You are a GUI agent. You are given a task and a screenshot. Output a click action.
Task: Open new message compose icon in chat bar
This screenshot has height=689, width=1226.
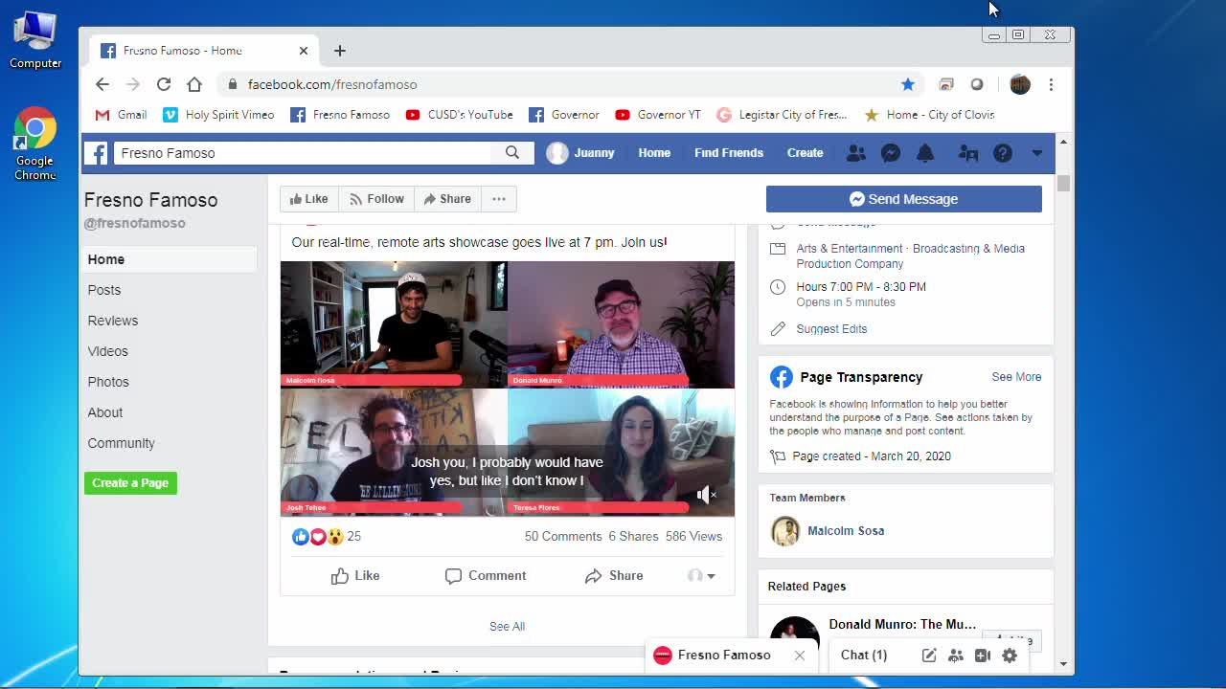[929, 656]
